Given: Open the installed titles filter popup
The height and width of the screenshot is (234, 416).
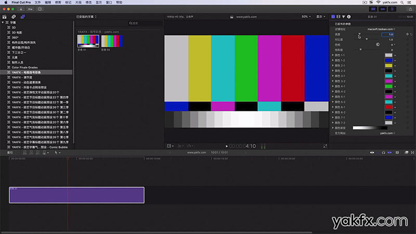Looking at the screenshot, I should pos(86,17).
